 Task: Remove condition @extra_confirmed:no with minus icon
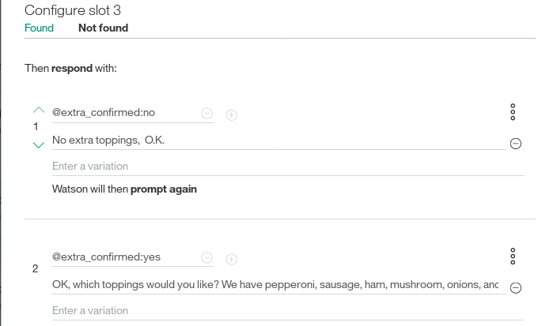coord(207,114)
